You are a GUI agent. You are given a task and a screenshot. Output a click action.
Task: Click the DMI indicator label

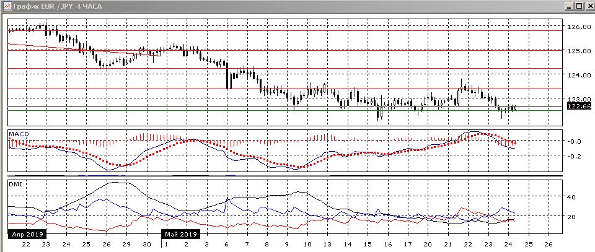click(x=15, y=184)
